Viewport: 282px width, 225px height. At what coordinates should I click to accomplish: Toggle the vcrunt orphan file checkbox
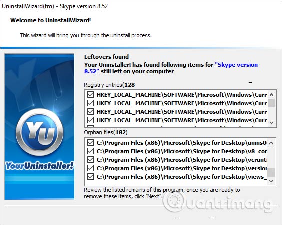coord(90,160)
